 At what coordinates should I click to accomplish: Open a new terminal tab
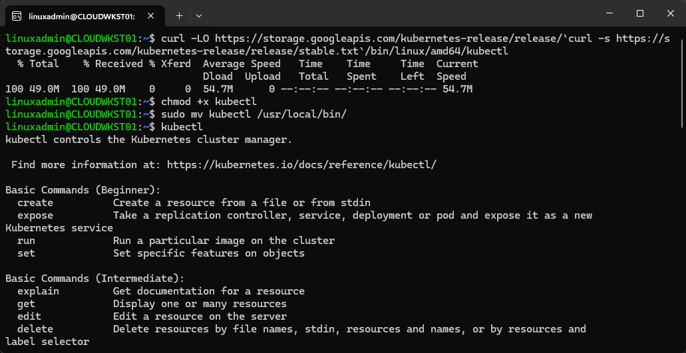coord(179,15)
